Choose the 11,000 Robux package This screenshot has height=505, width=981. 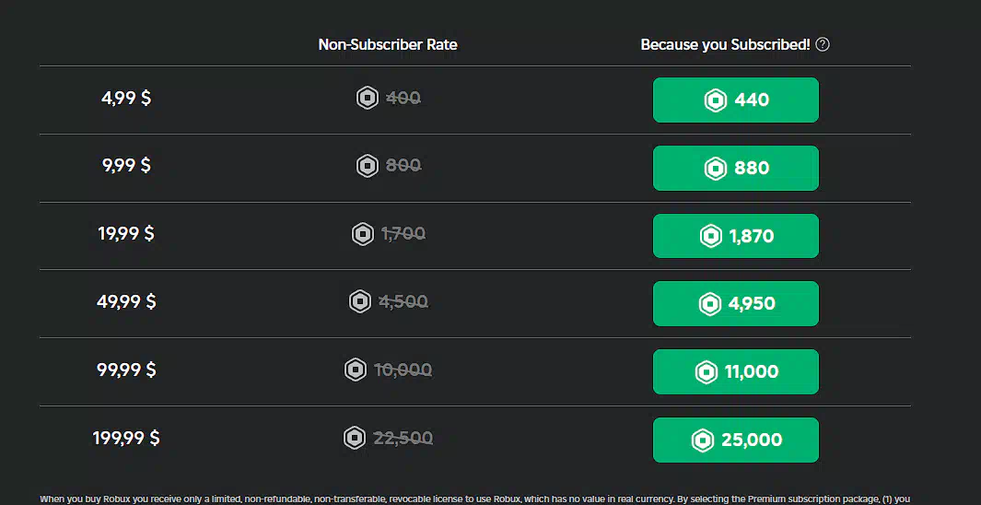tap(736, 371)
